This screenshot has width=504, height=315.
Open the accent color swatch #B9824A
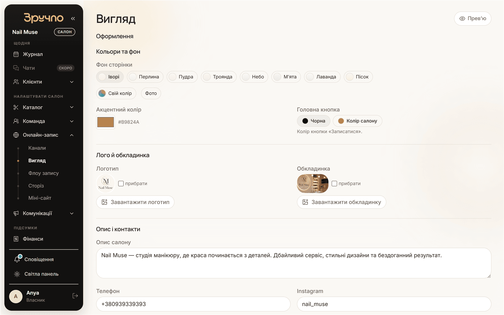106,122
